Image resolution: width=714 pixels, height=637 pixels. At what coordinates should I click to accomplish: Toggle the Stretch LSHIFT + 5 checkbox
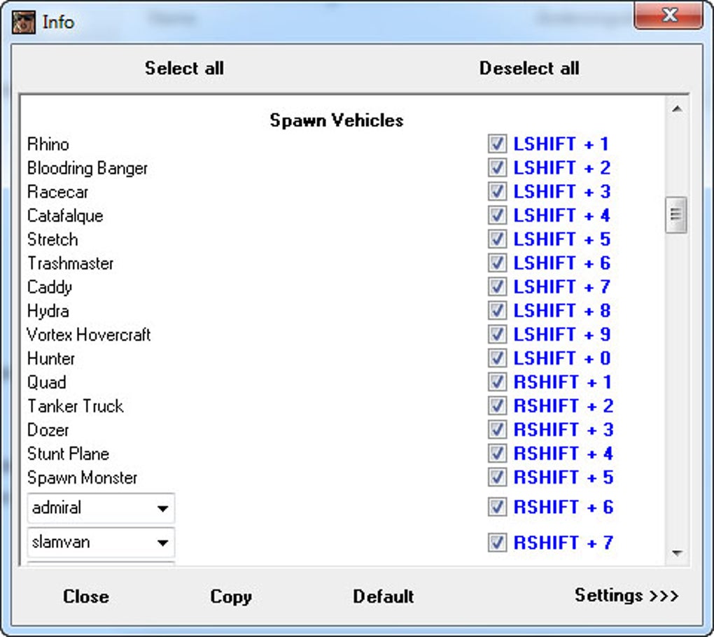click(x=497, y=239)
